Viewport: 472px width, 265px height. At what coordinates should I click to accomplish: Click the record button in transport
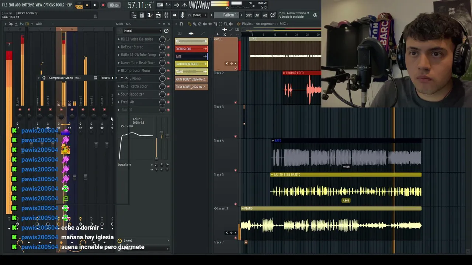[103, 5]
